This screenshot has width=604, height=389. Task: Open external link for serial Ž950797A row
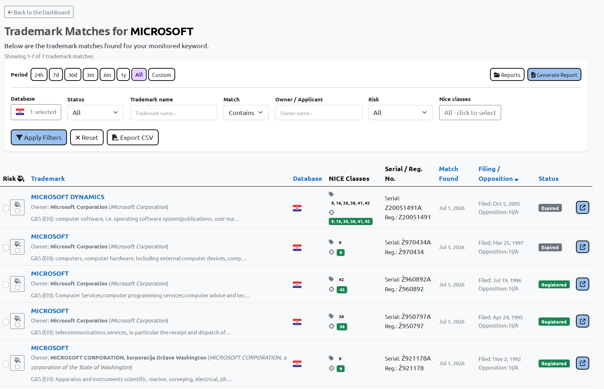click(582, 321)
